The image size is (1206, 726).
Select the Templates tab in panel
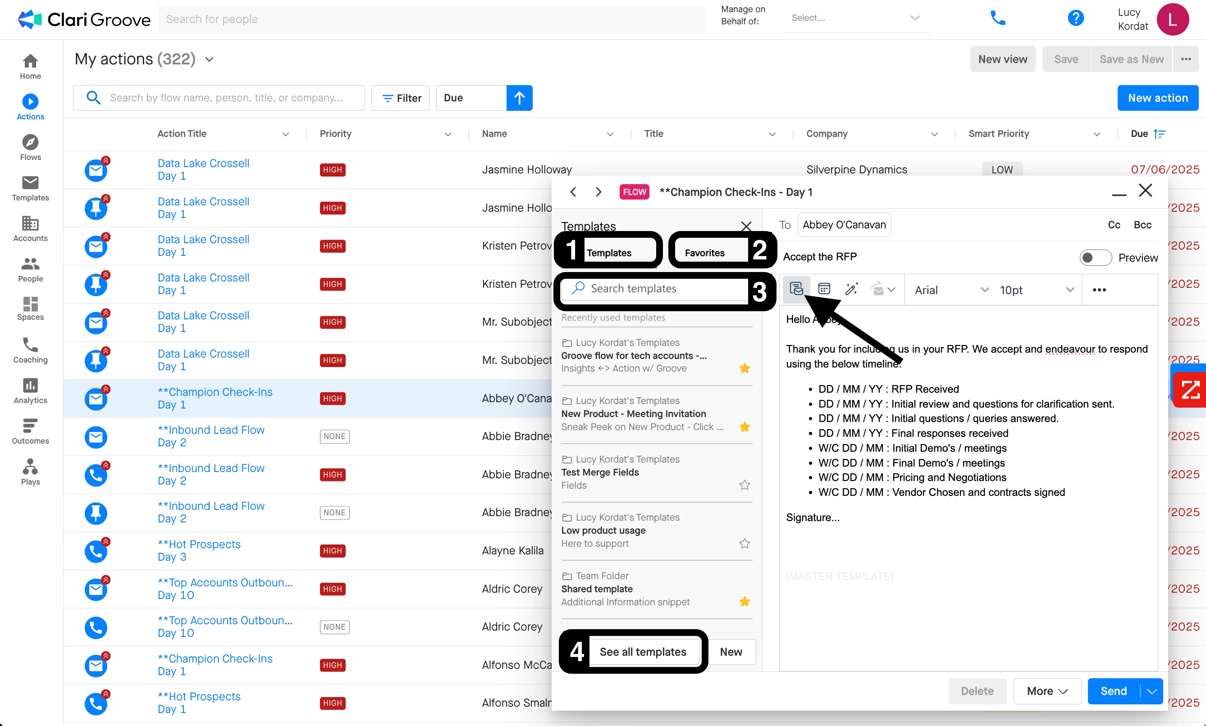(x=609, y=253)
